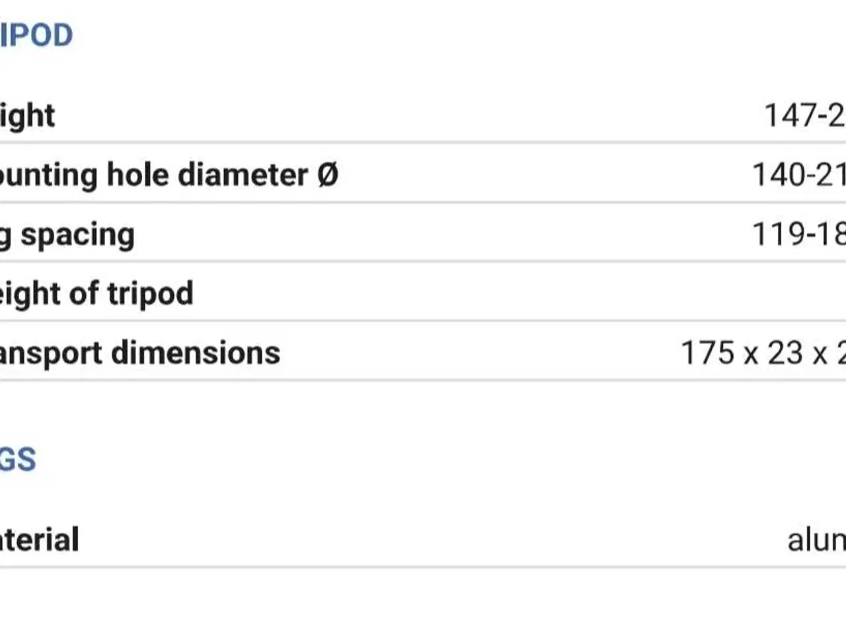Select the Height row label
This screenshot has width=846, height=634.
27,116
